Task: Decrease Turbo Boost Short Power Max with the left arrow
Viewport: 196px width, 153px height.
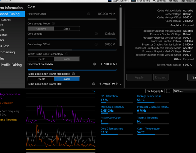Action: (100, 84)
